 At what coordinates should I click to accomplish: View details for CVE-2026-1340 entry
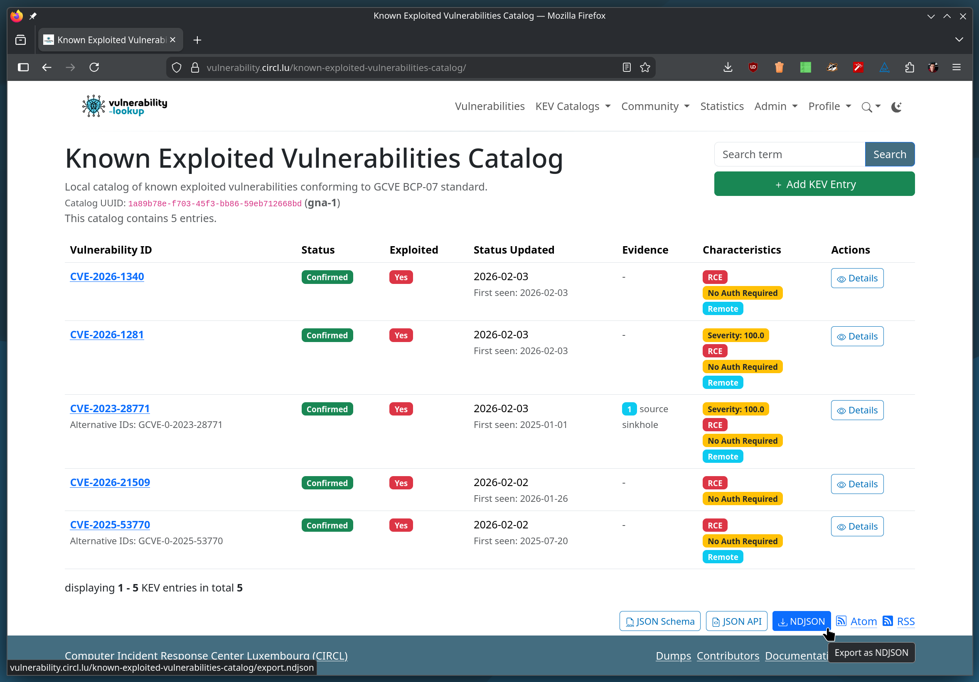coord(857,278)
